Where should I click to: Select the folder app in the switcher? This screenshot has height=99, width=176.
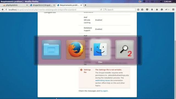tap(51, 50)
